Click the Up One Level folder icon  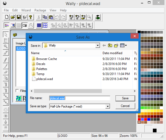point(110,45)
